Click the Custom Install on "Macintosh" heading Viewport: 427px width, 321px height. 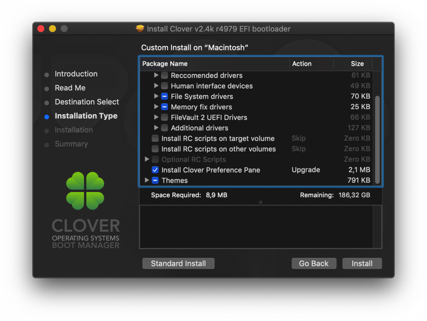click(194, 48)
